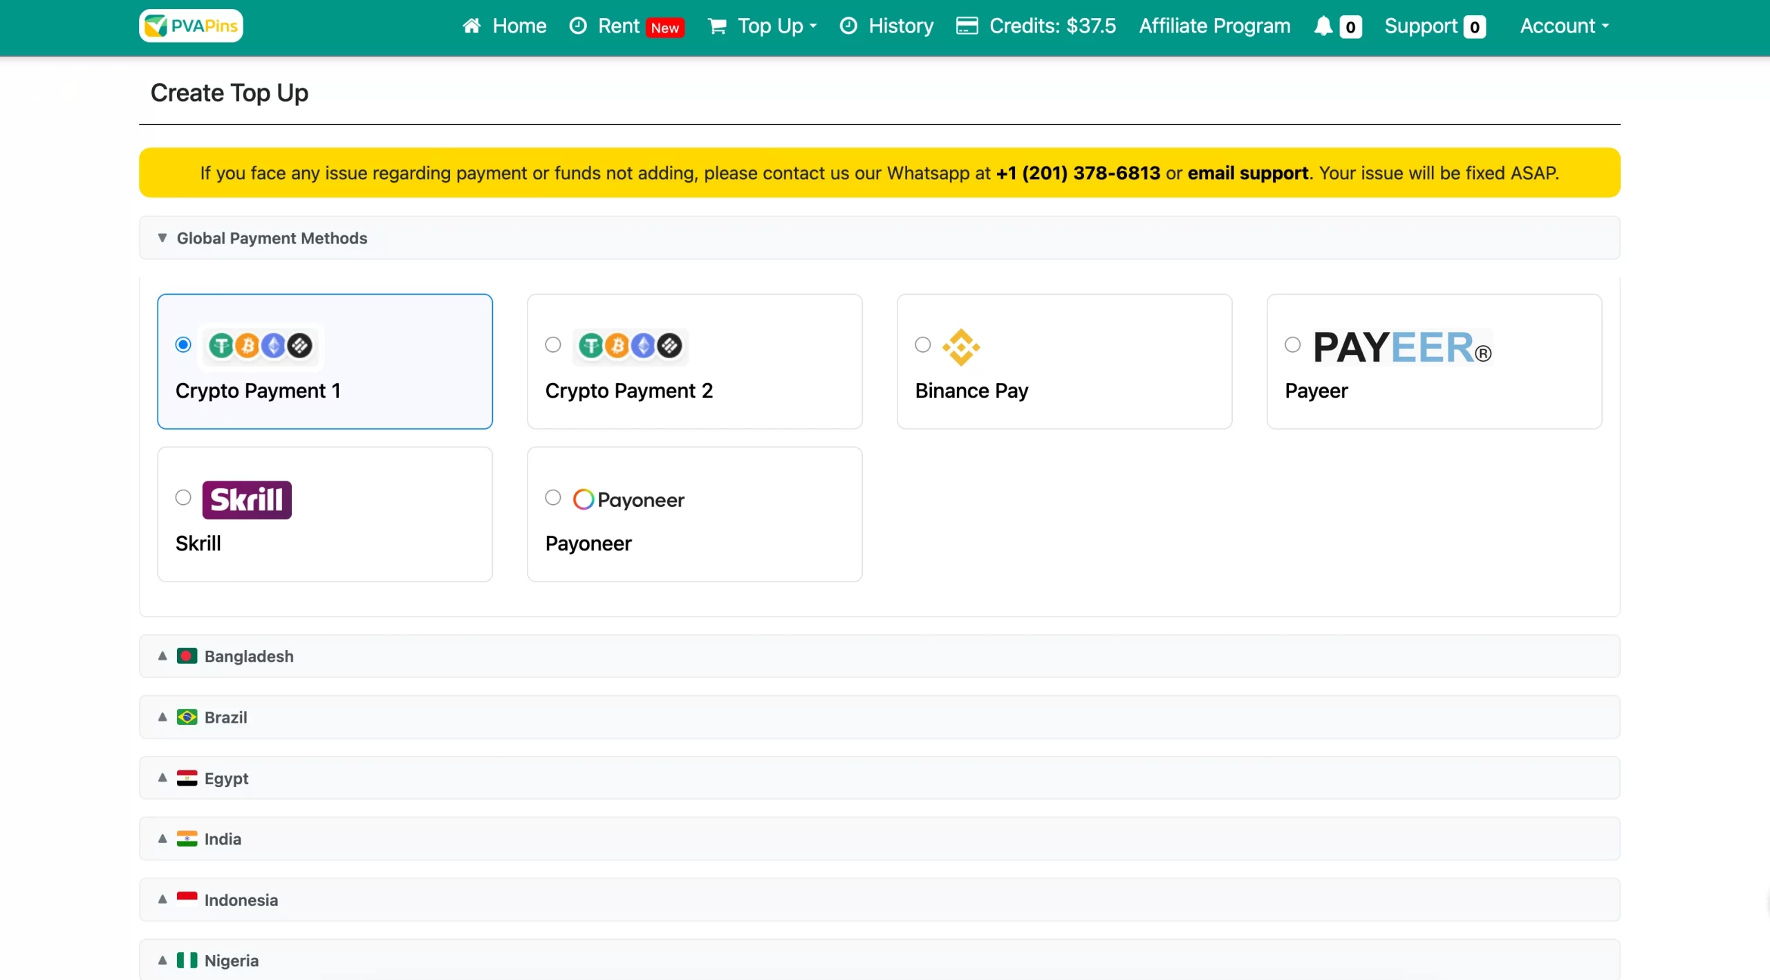1770x980 pixels.
Task: Click the Home house icon
Action: click(x=472, y=26)
